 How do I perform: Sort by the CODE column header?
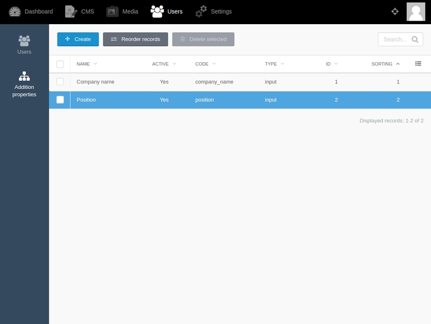coord(202,64)
